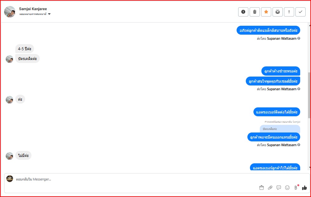The height and width of the screenshot is (197, 311).
Task: Click customer avatar beside the "ไม่มีค่ะ" message
Action: coord(10,156)
